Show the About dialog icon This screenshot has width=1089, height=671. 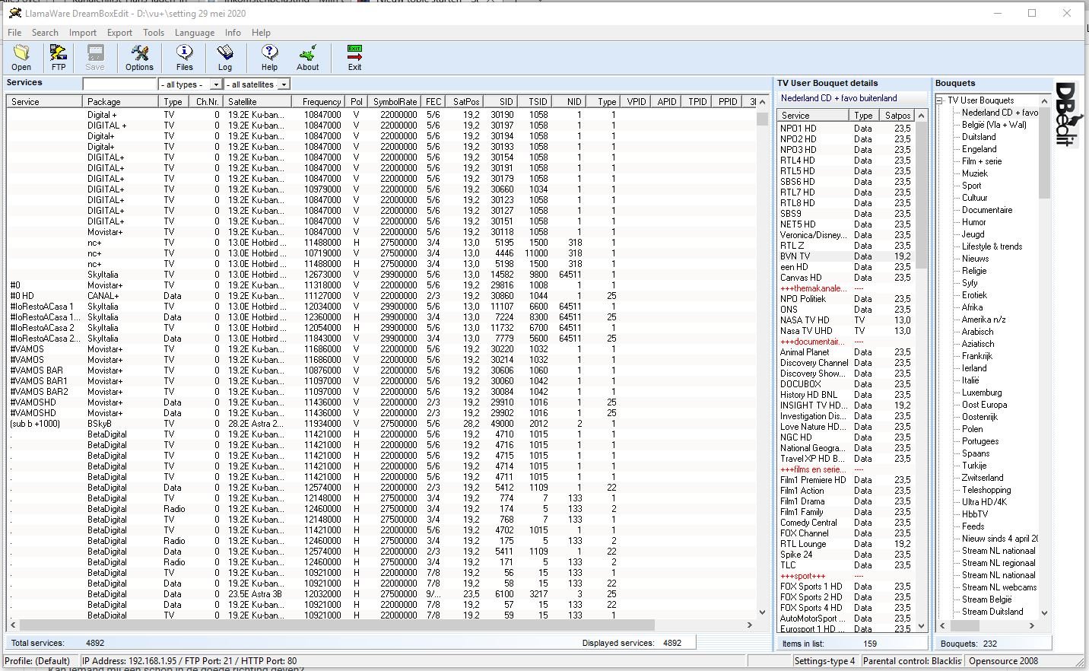pos(308,58)
